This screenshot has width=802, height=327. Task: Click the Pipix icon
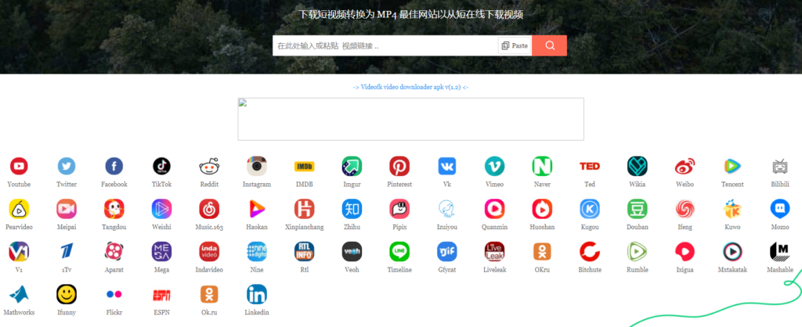[399, 209]
